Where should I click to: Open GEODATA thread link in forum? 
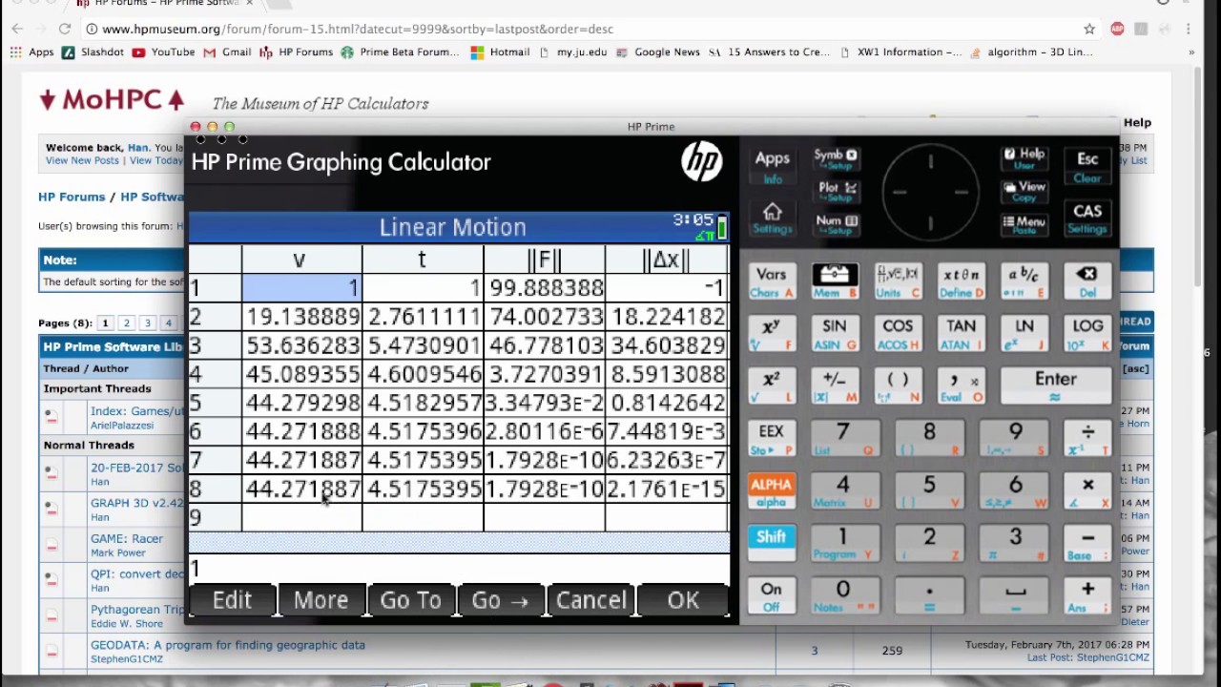point(227,645)
